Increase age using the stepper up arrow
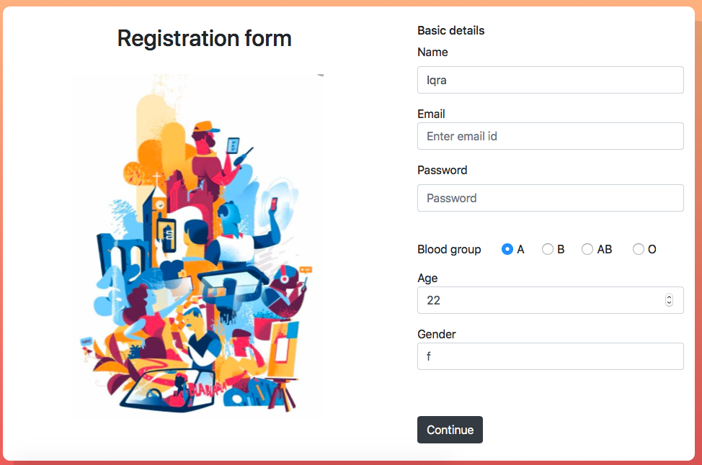 (669, 297)
